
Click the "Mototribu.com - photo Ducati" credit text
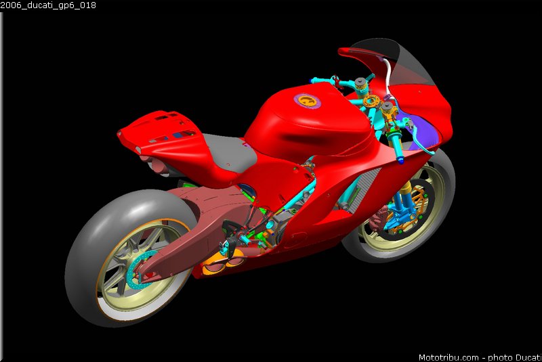(480, 357)
